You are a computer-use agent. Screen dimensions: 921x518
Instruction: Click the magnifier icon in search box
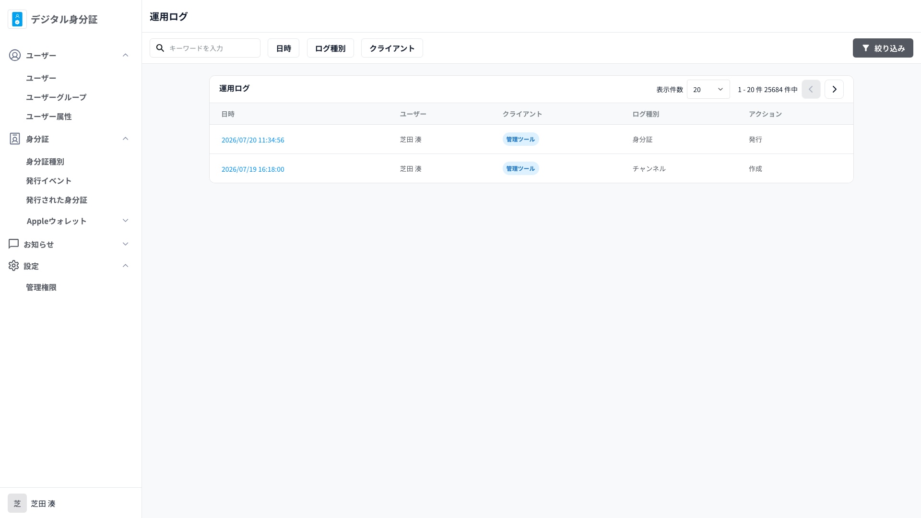pyautogui.click(x=160, y=48)
